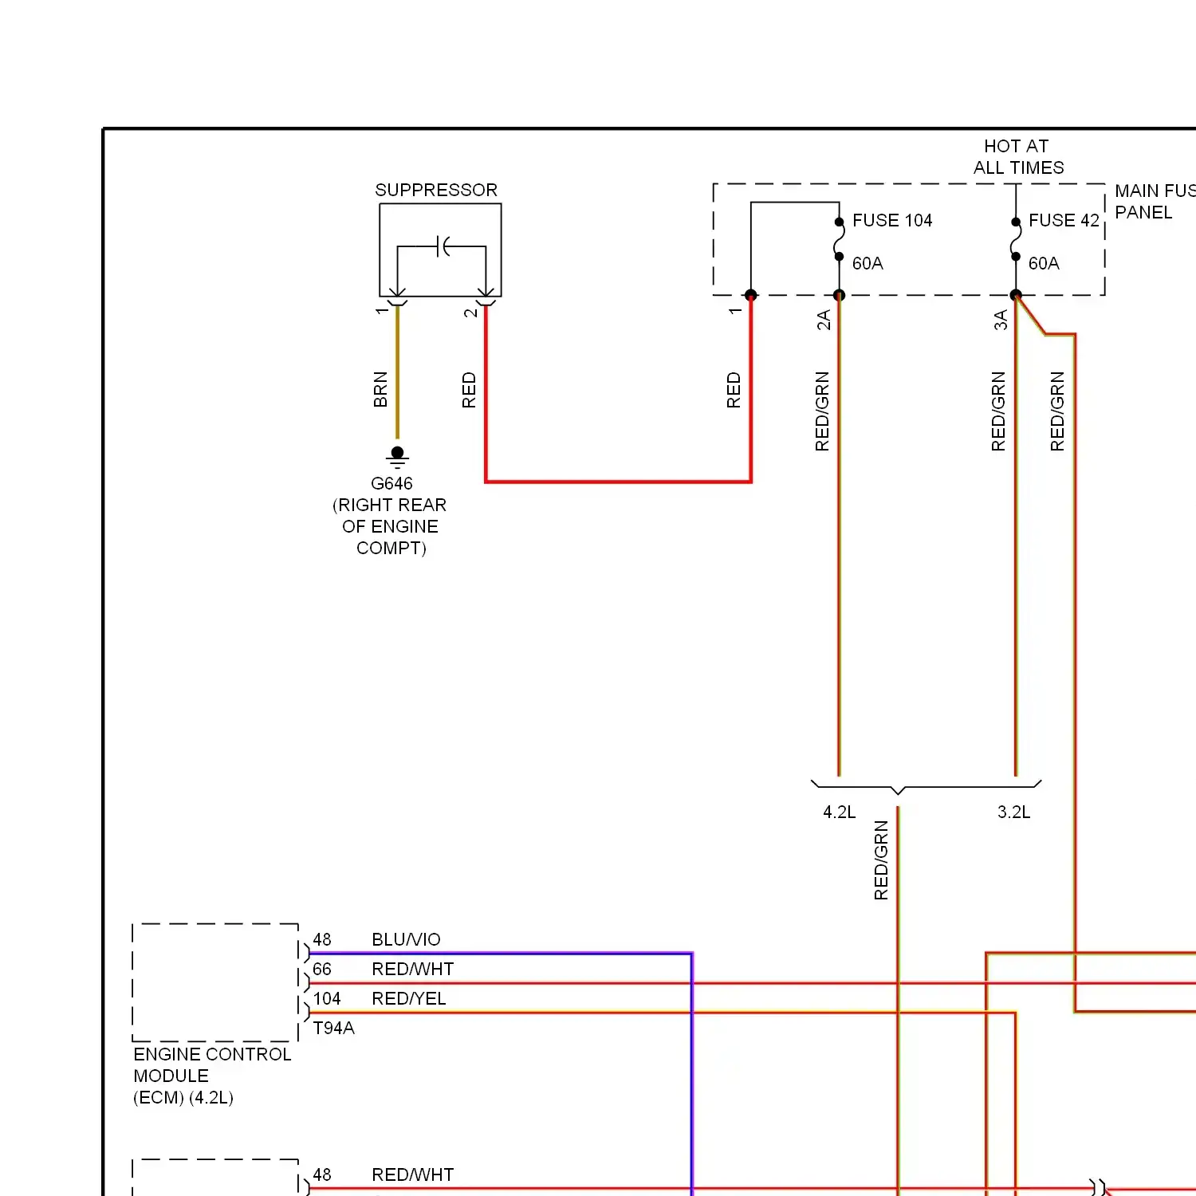Screen dimensions: 1196x1196
Task: Click the RED/WHT label at ECM pin 66
Action: click(412, 969)
